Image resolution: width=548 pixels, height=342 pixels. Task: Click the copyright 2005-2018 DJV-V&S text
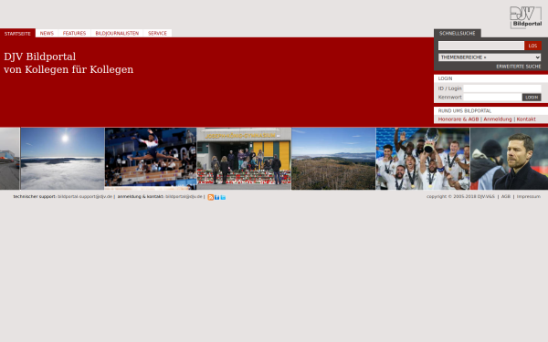coord(460,196)
